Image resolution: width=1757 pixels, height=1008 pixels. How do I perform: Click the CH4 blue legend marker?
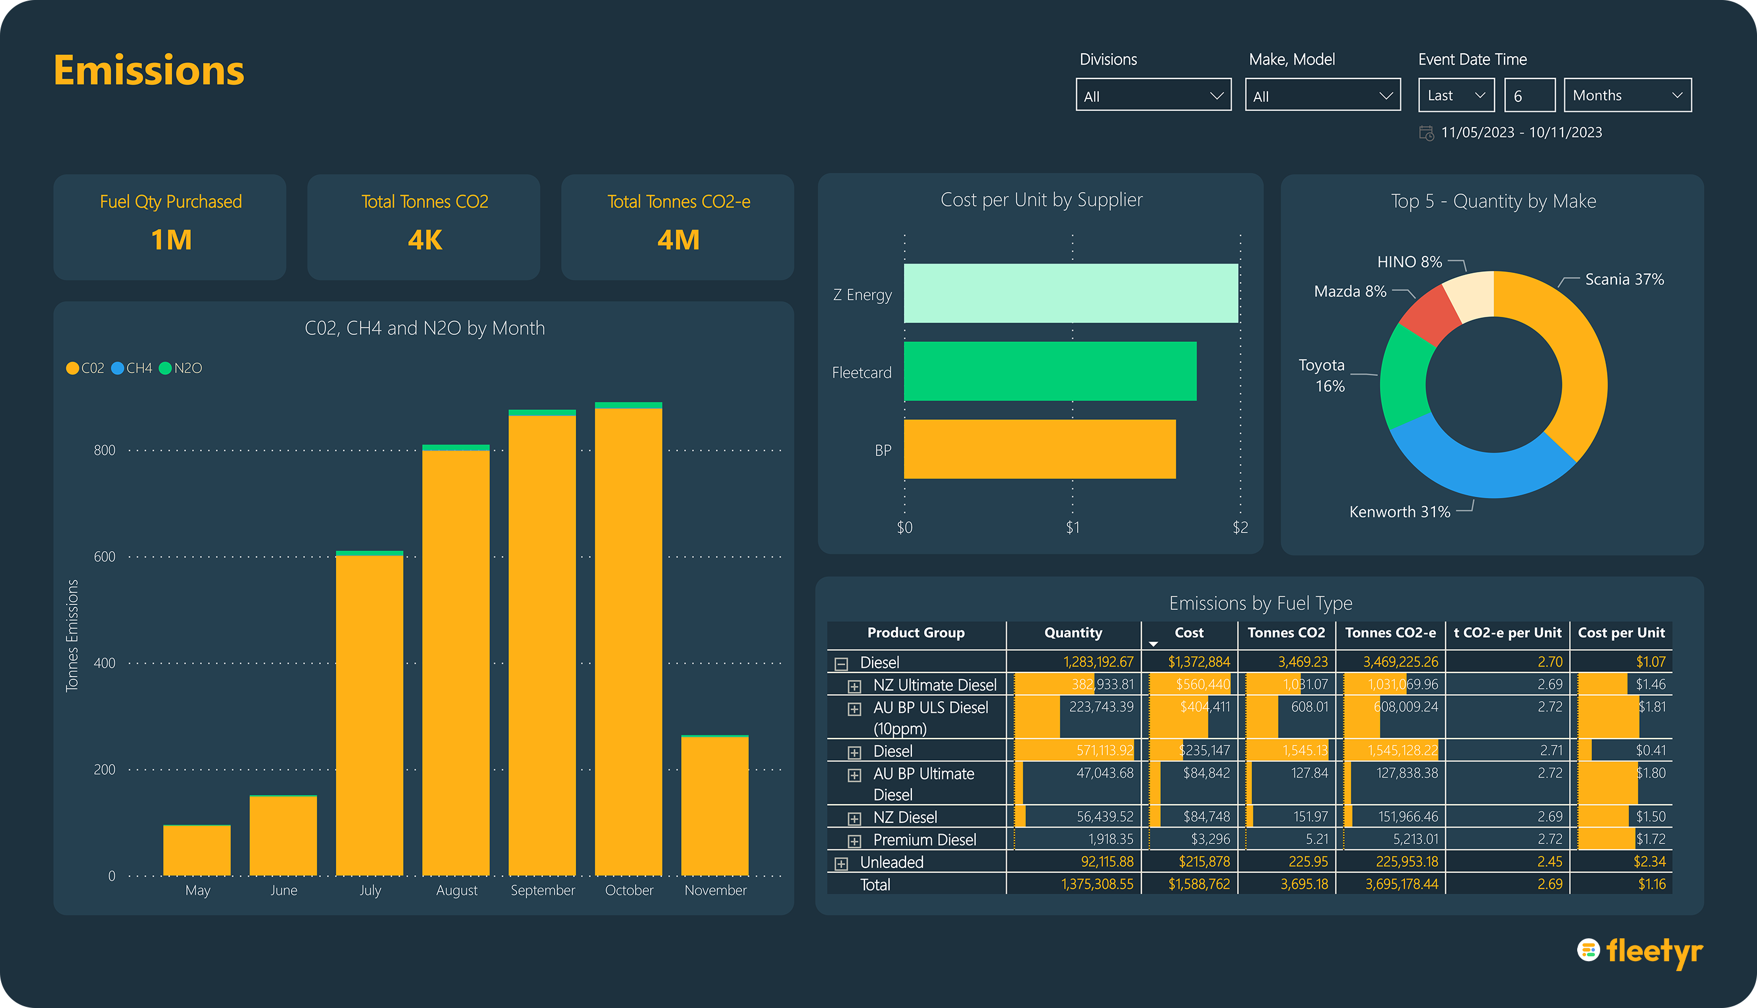point(118,368)
